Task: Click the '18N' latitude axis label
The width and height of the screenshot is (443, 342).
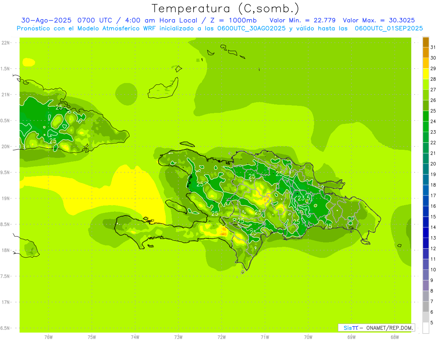Action: 6,250
